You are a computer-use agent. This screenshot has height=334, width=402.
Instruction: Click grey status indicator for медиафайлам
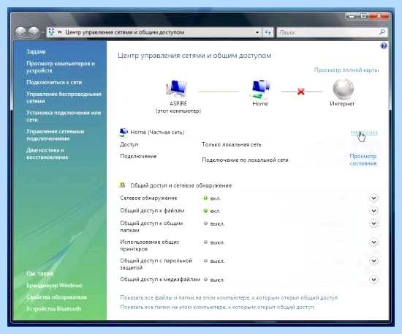(205, 279)
